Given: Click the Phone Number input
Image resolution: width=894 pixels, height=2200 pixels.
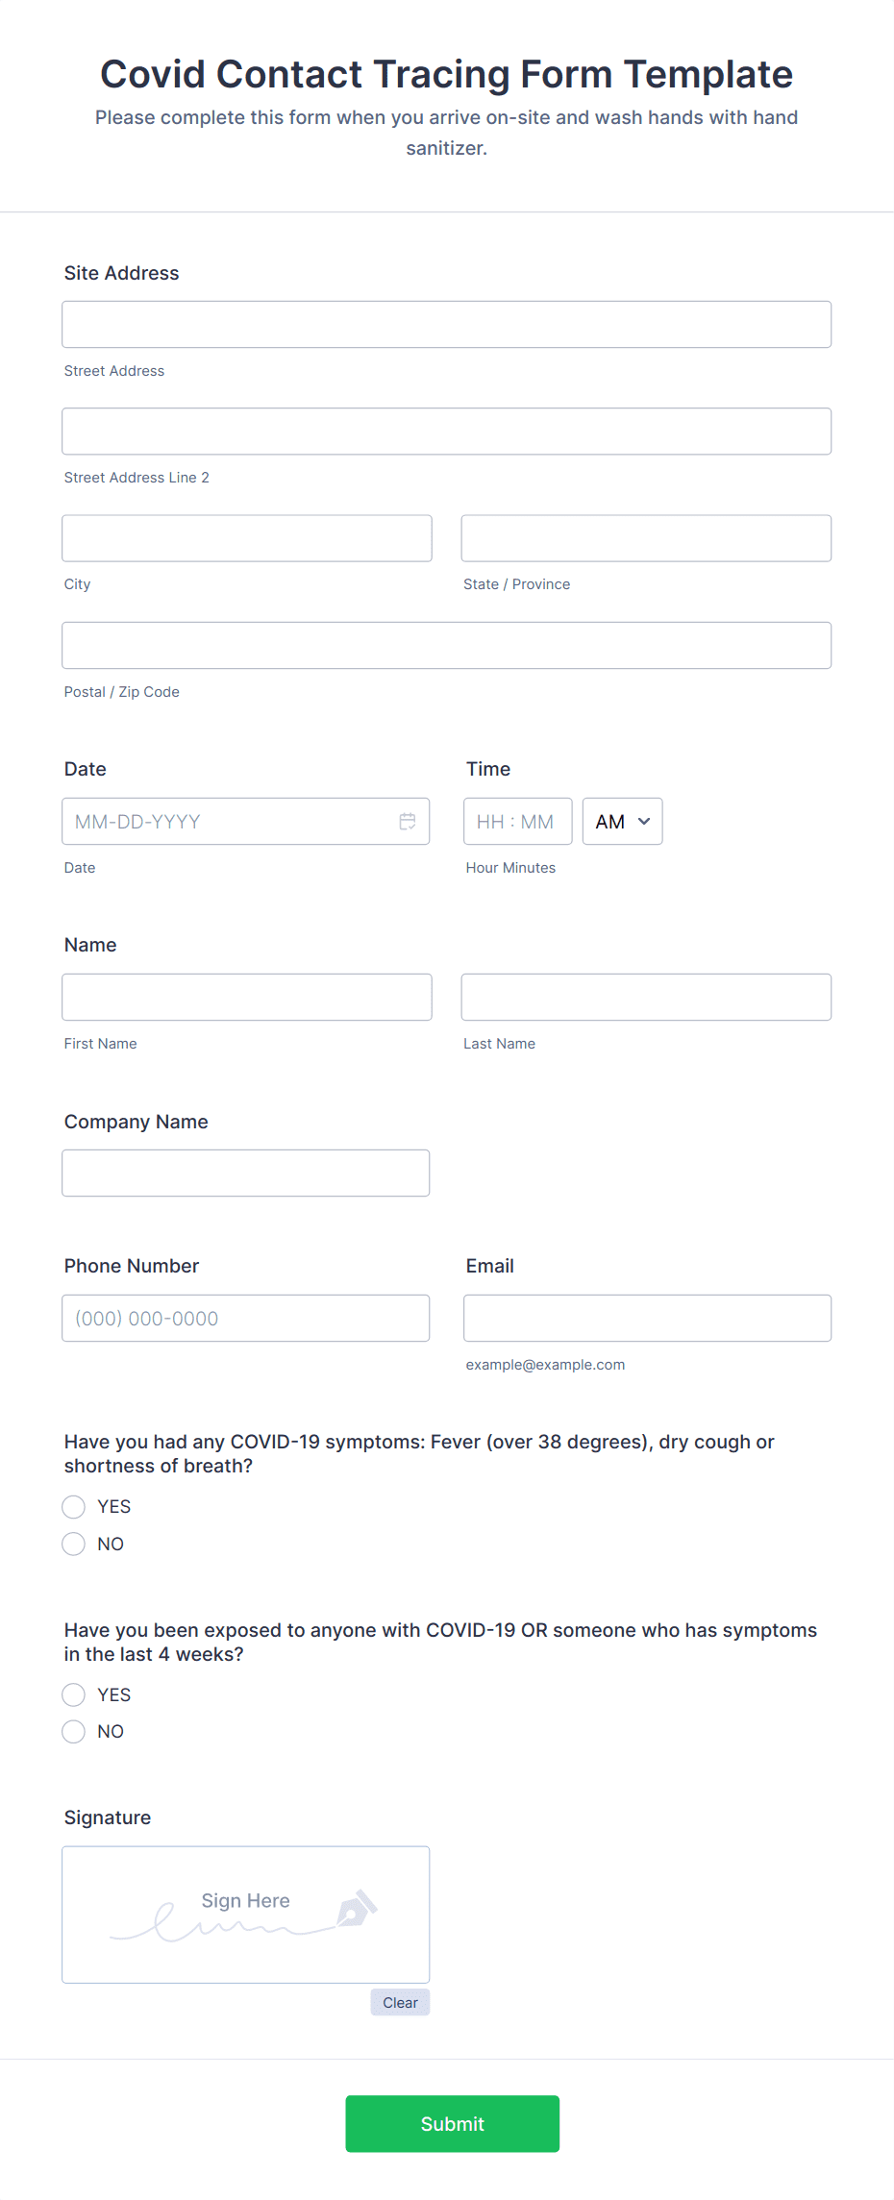Looking at the screenshot, I should pos(246,1319).
